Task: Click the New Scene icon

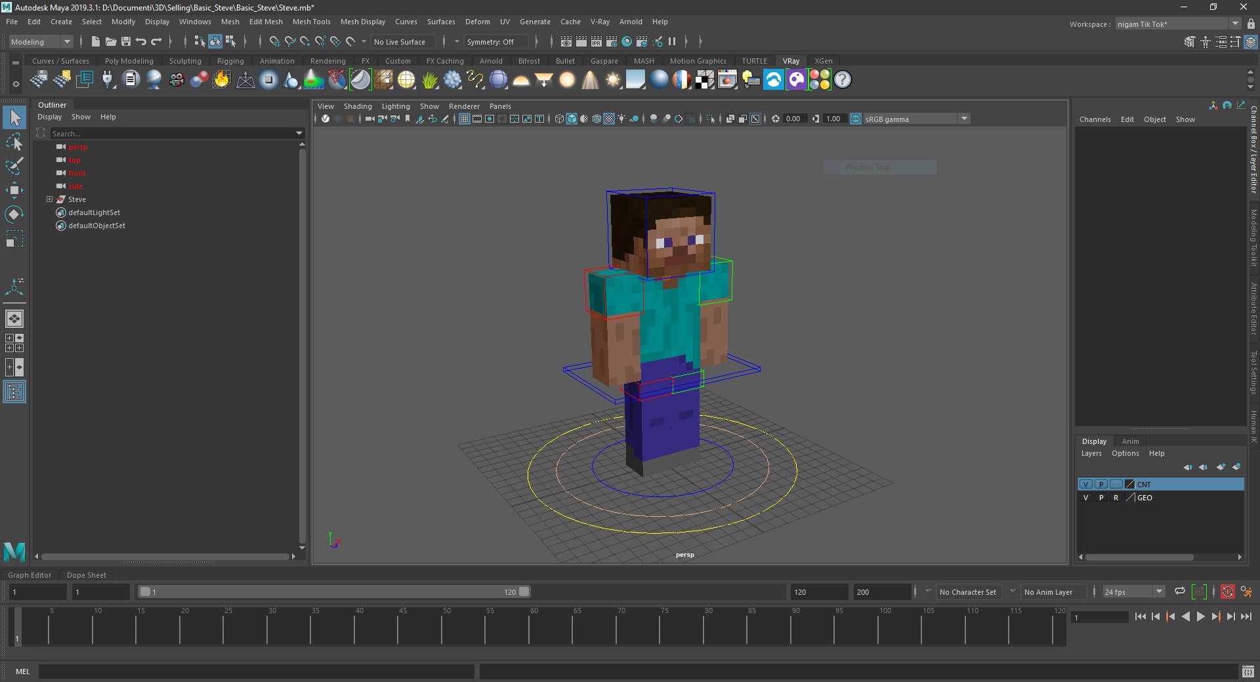Action: (x=96, y=42)
